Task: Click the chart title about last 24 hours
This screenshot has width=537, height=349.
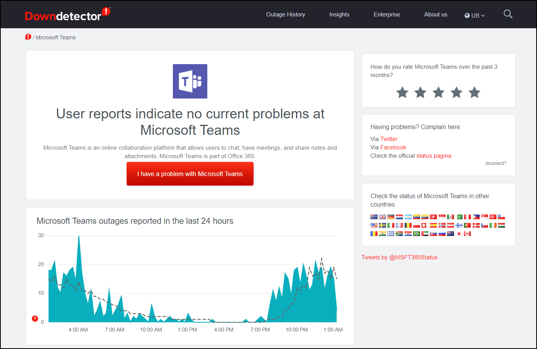Action: point(135,221)
